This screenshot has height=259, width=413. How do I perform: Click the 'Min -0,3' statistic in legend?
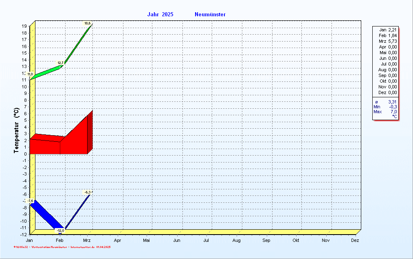tap(385, 107)
